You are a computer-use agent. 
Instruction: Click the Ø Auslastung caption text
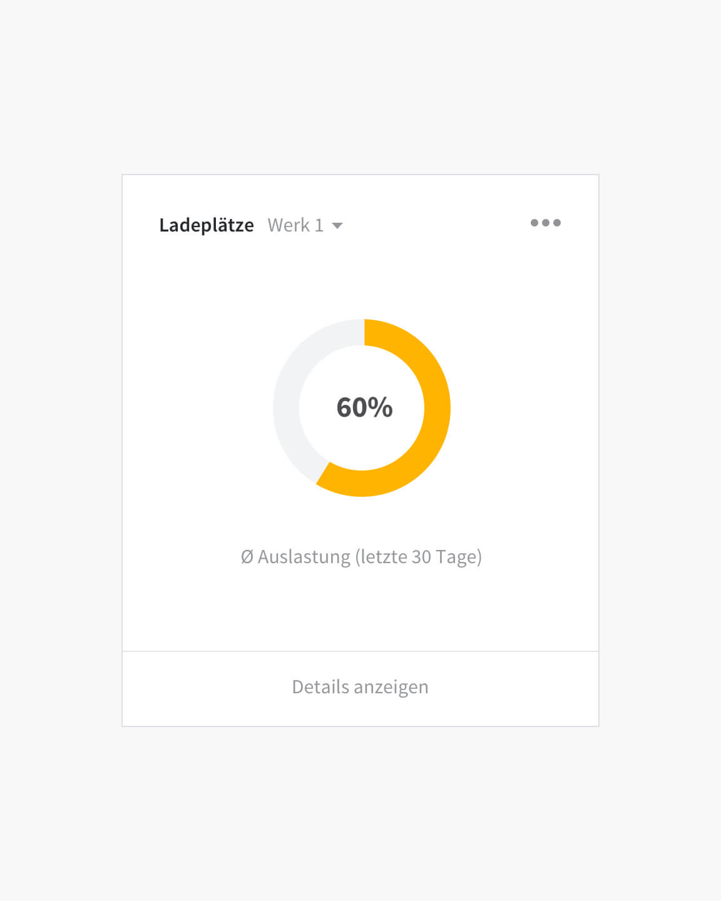tap(361, 557)
